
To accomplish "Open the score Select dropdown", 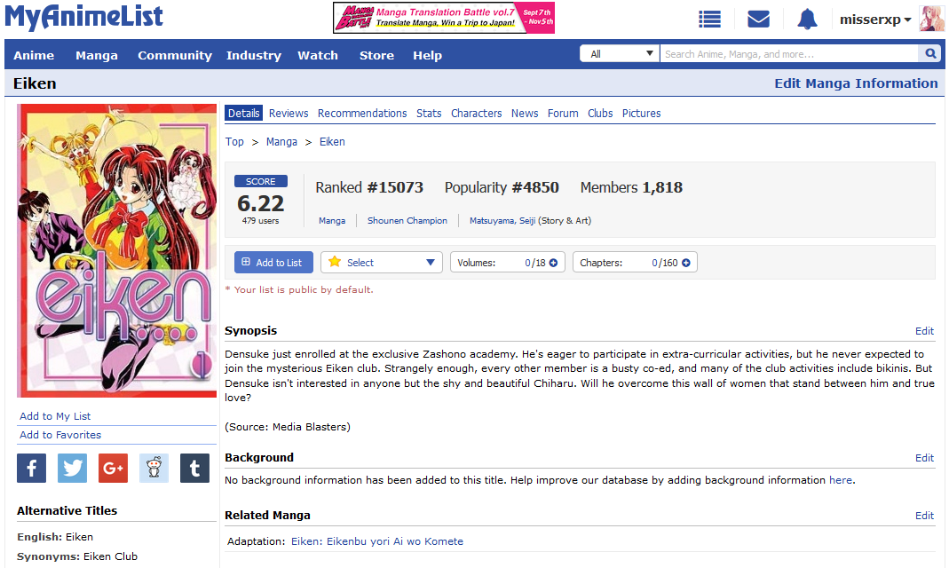I will pyautogui.click(x=382, y=263).
